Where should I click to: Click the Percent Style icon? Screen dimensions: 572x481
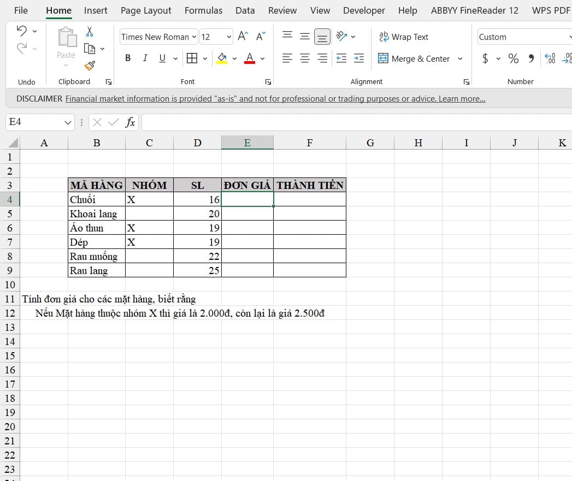coord(513,58)
